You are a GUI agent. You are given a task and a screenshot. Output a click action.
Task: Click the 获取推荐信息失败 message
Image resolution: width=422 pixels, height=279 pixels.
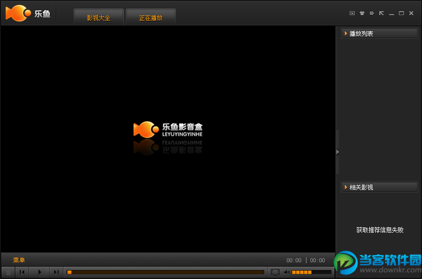[380, 230]
